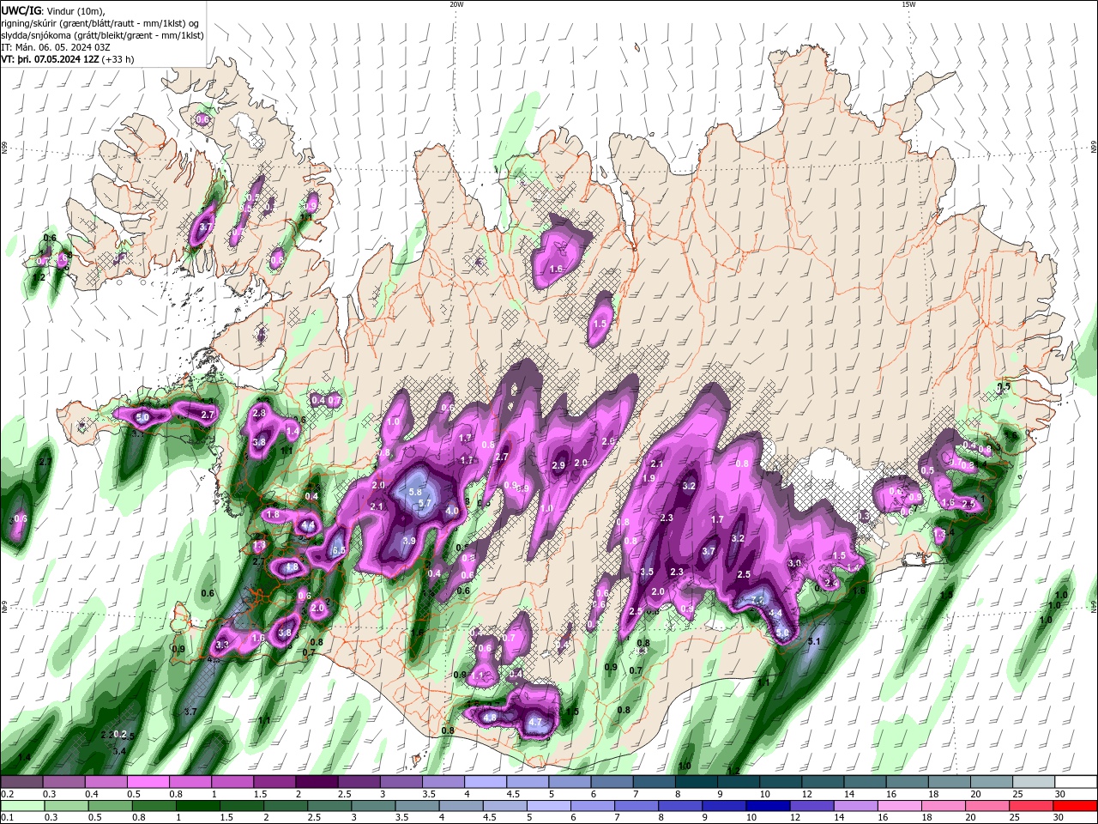Click the 5.8 precipitation value on the map

415,492
